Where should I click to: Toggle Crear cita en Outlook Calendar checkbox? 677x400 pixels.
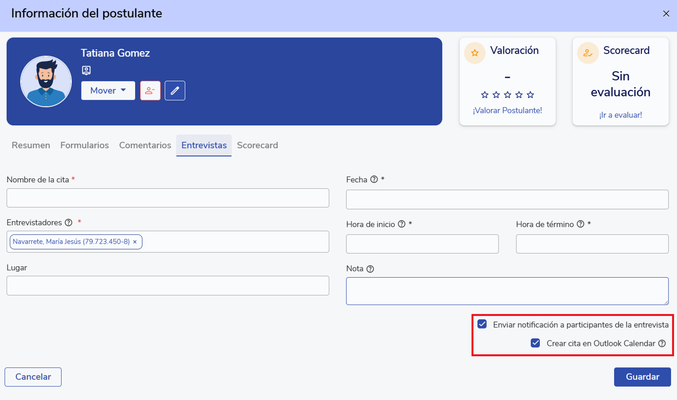coord(535,343)
